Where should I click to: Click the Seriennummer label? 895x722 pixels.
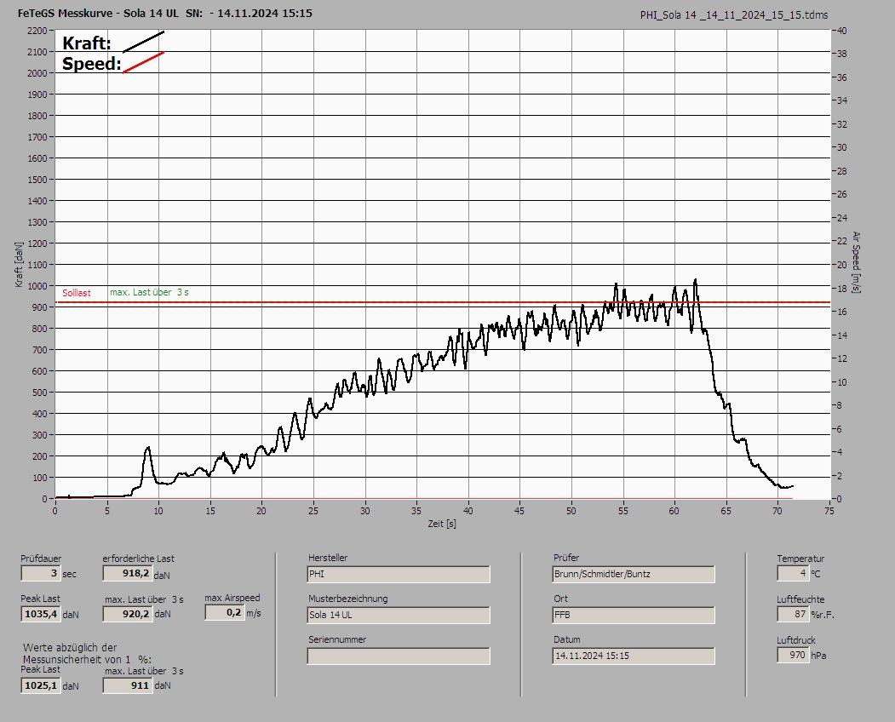point(337,639)
